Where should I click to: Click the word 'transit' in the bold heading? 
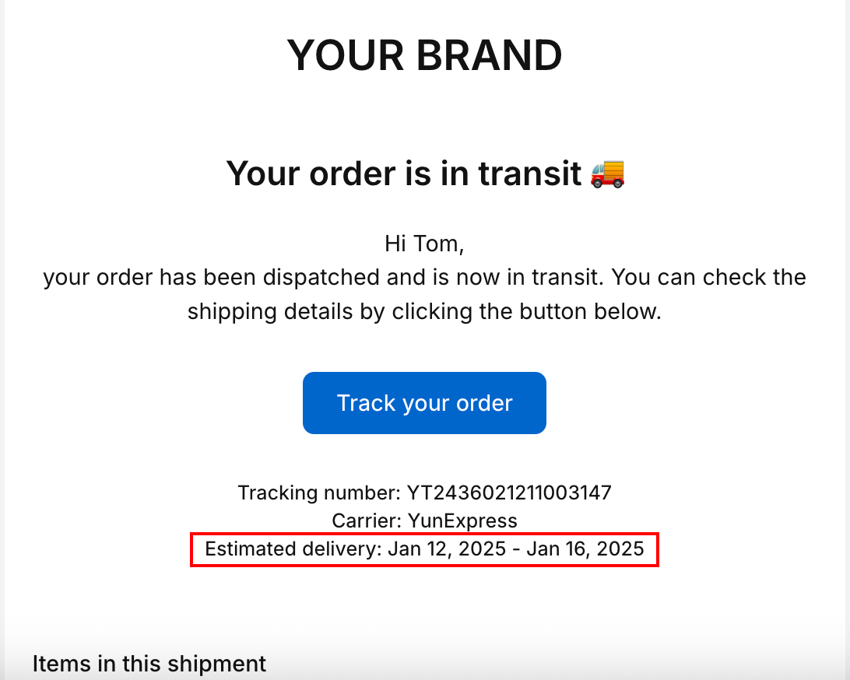tap(530, 174)
